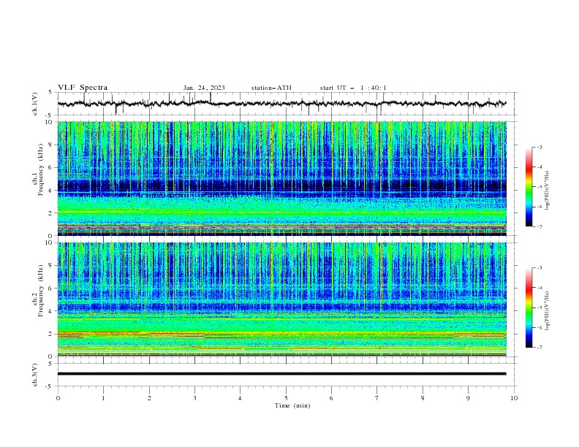This screenshot has width=579, height=447.
Task: Click the upper 'log(PSD)(V²/Hz)' colorbar label
Action: (547, 191)
